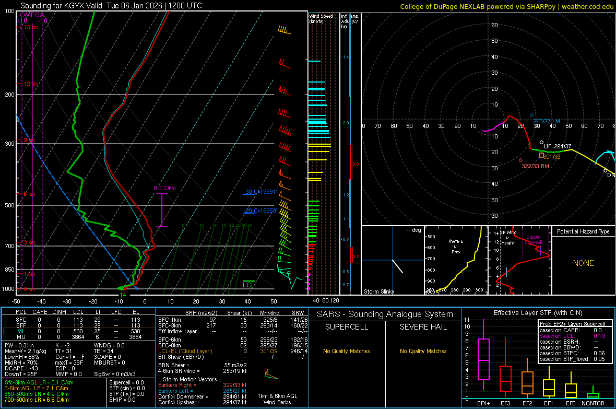The image size is (616, 409).
Task: Click the 'PW = 0.31in' value
Action: 19,345
